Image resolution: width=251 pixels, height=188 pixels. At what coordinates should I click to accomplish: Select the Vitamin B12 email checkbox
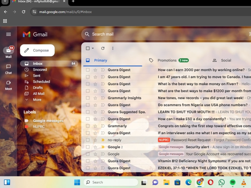(x=88, y=161)
